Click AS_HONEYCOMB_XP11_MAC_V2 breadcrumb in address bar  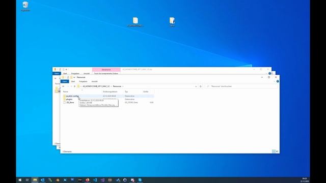(96, 86)
